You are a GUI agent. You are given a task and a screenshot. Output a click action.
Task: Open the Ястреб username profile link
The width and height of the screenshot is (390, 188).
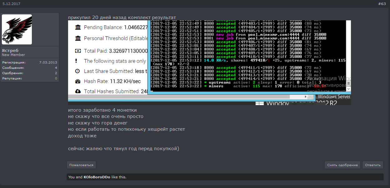9,50
